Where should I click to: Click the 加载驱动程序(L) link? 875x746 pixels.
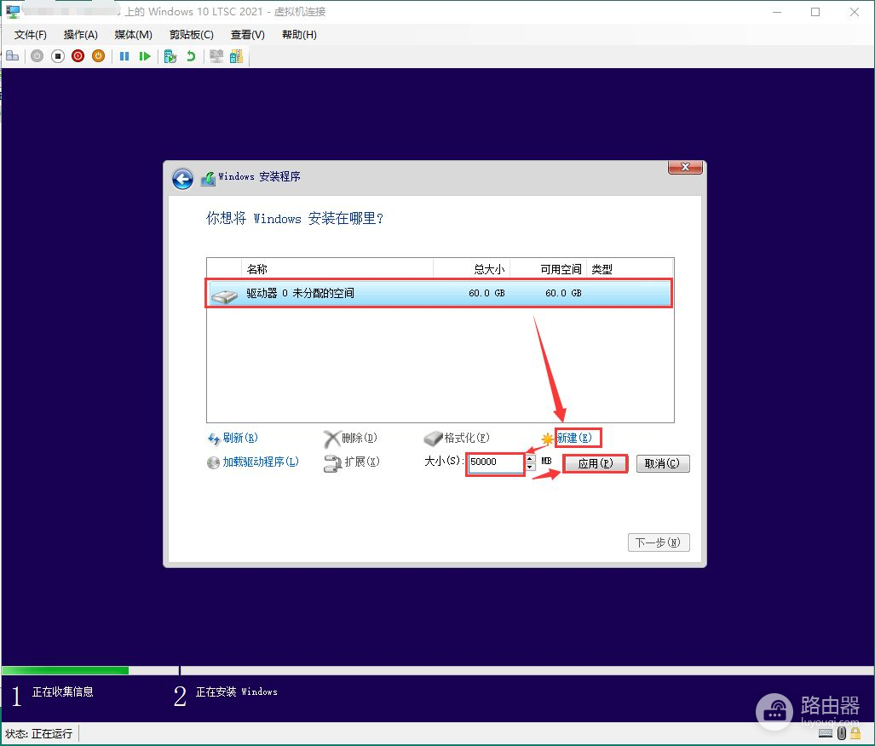point(260,462)
